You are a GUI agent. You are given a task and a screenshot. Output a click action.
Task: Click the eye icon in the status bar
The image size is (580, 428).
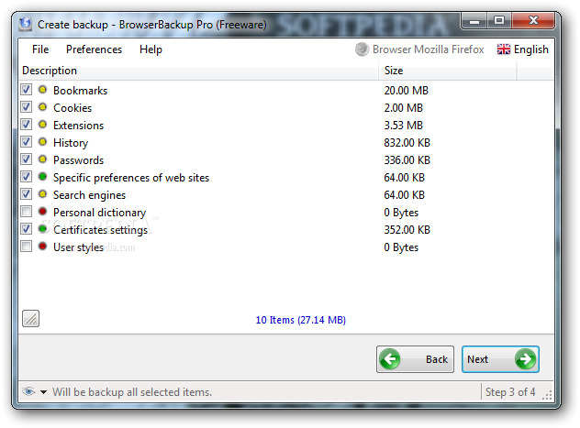28,391
